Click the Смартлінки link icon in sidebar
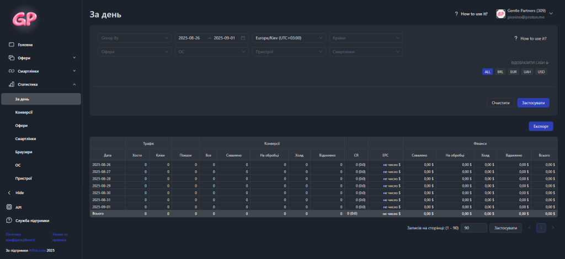Screen dimensions: 565x259 pyautogui.click(x=11, y=71)
